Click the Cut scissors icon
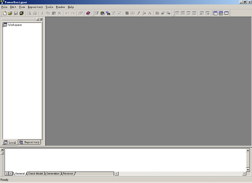Screen dimensions: 252x183 43,13
